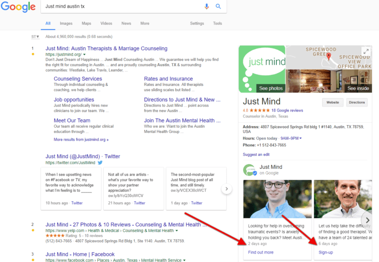Open the Meet Our Team sitelink
The height and width of the screenshot is (262, 379).
[72, 120]
